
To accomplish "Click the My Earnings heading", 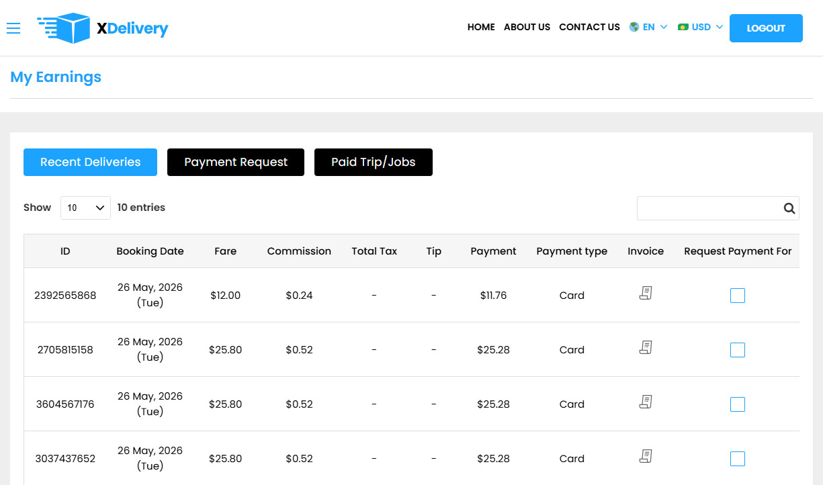I will click(x=56, y=77).
